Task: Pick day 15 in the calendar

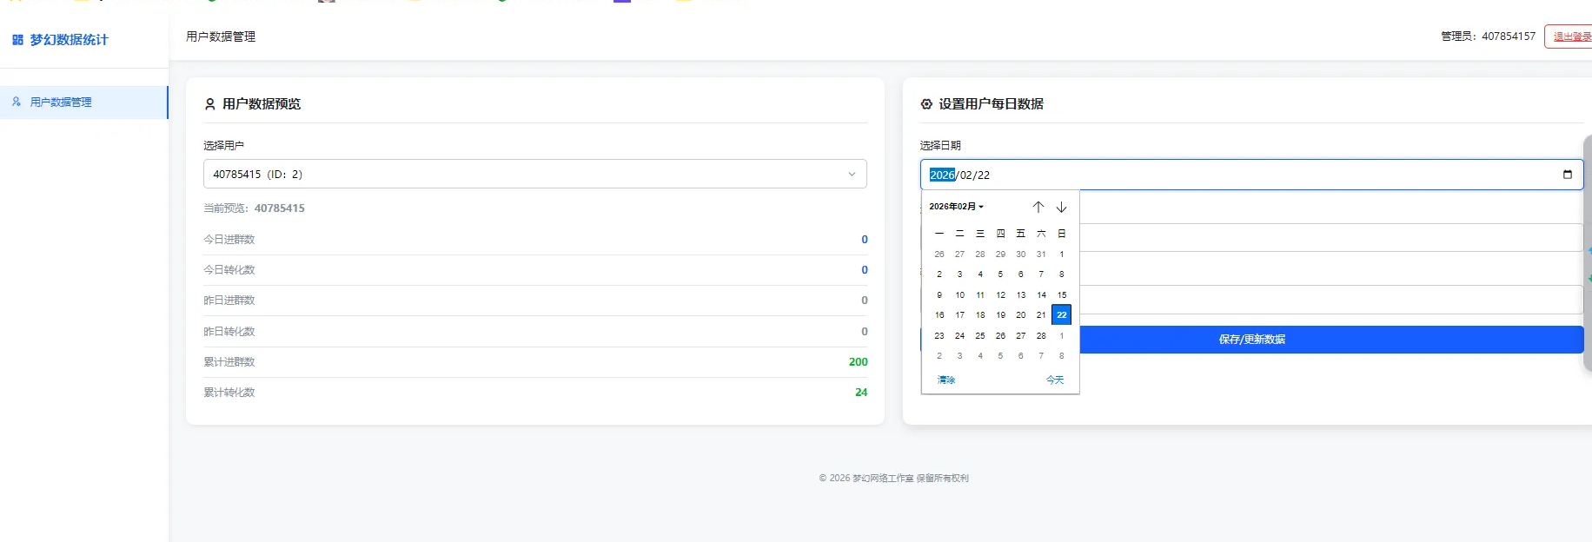Action: click(x=1061, y=294)
